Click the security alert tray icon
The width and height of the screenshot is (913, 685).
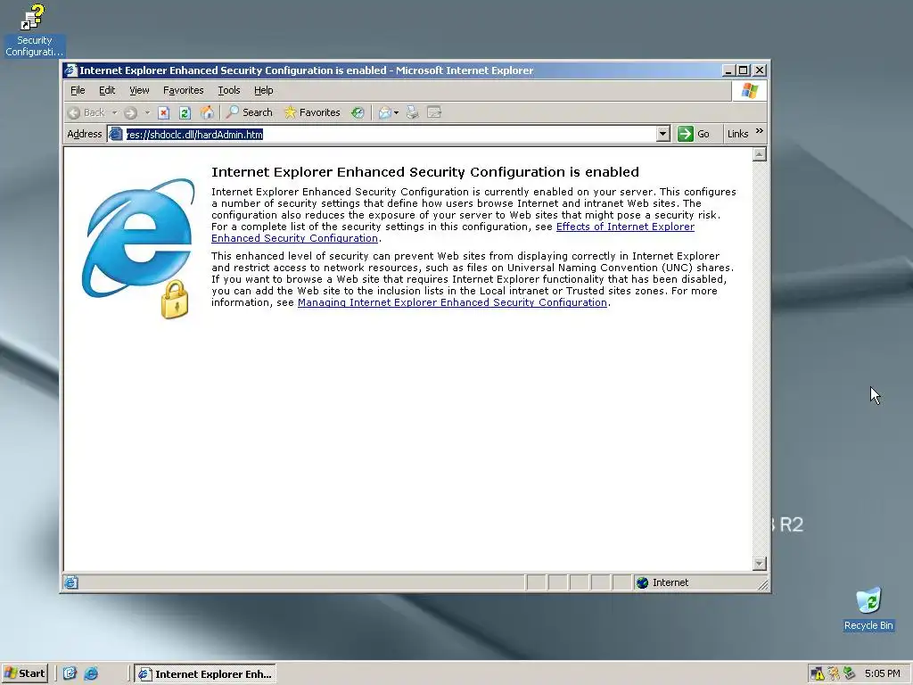tap(817, 674)
